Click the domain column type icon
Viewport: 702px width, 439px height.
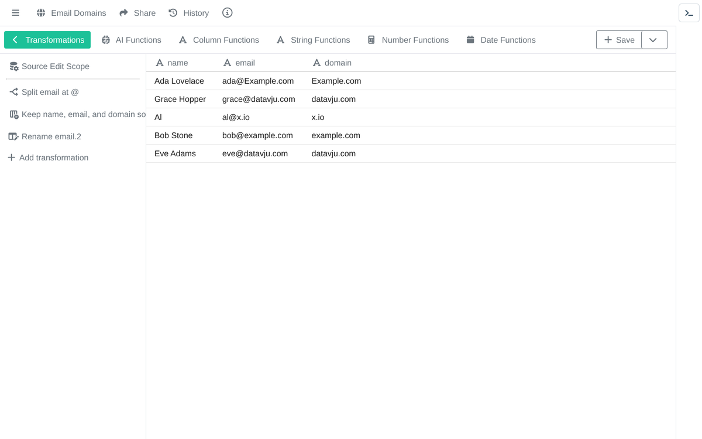[316, 63]
